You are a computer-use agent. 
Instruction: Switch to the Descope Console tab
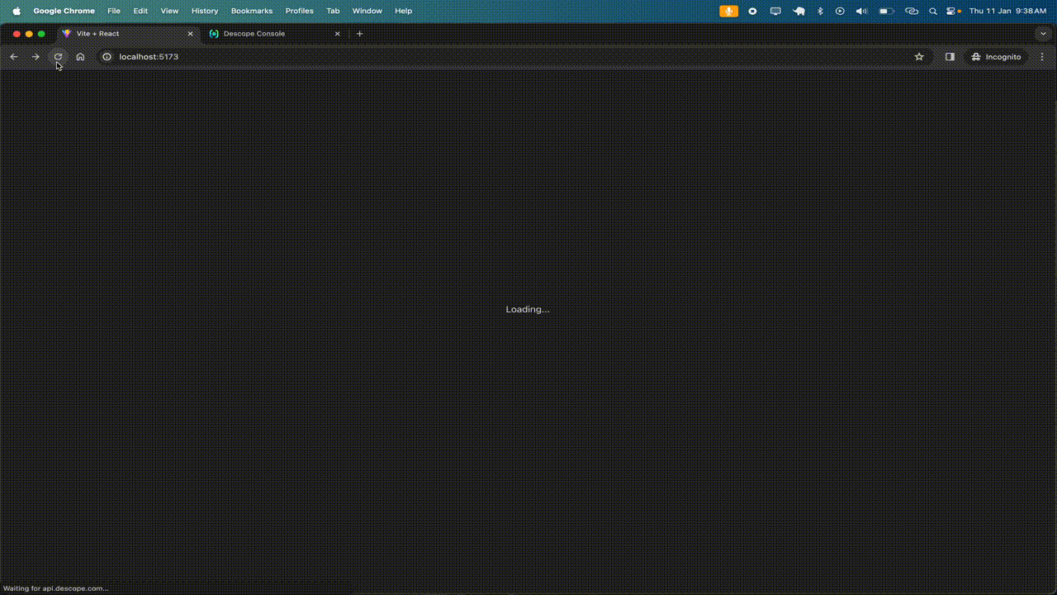pos(264,34)
